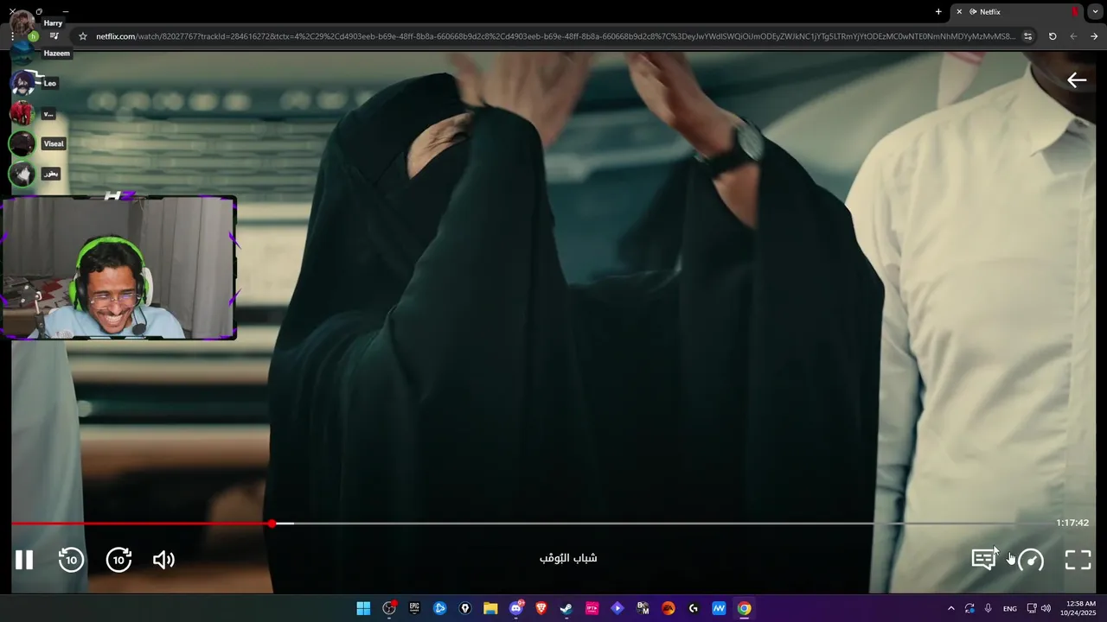Click Hazeem's avatar in voice overlay
The height and width of the screenshot is (622, 1107).
(22, 54)
